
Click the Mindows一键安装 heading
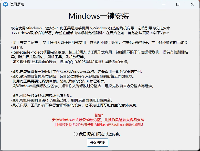(99, 16)
